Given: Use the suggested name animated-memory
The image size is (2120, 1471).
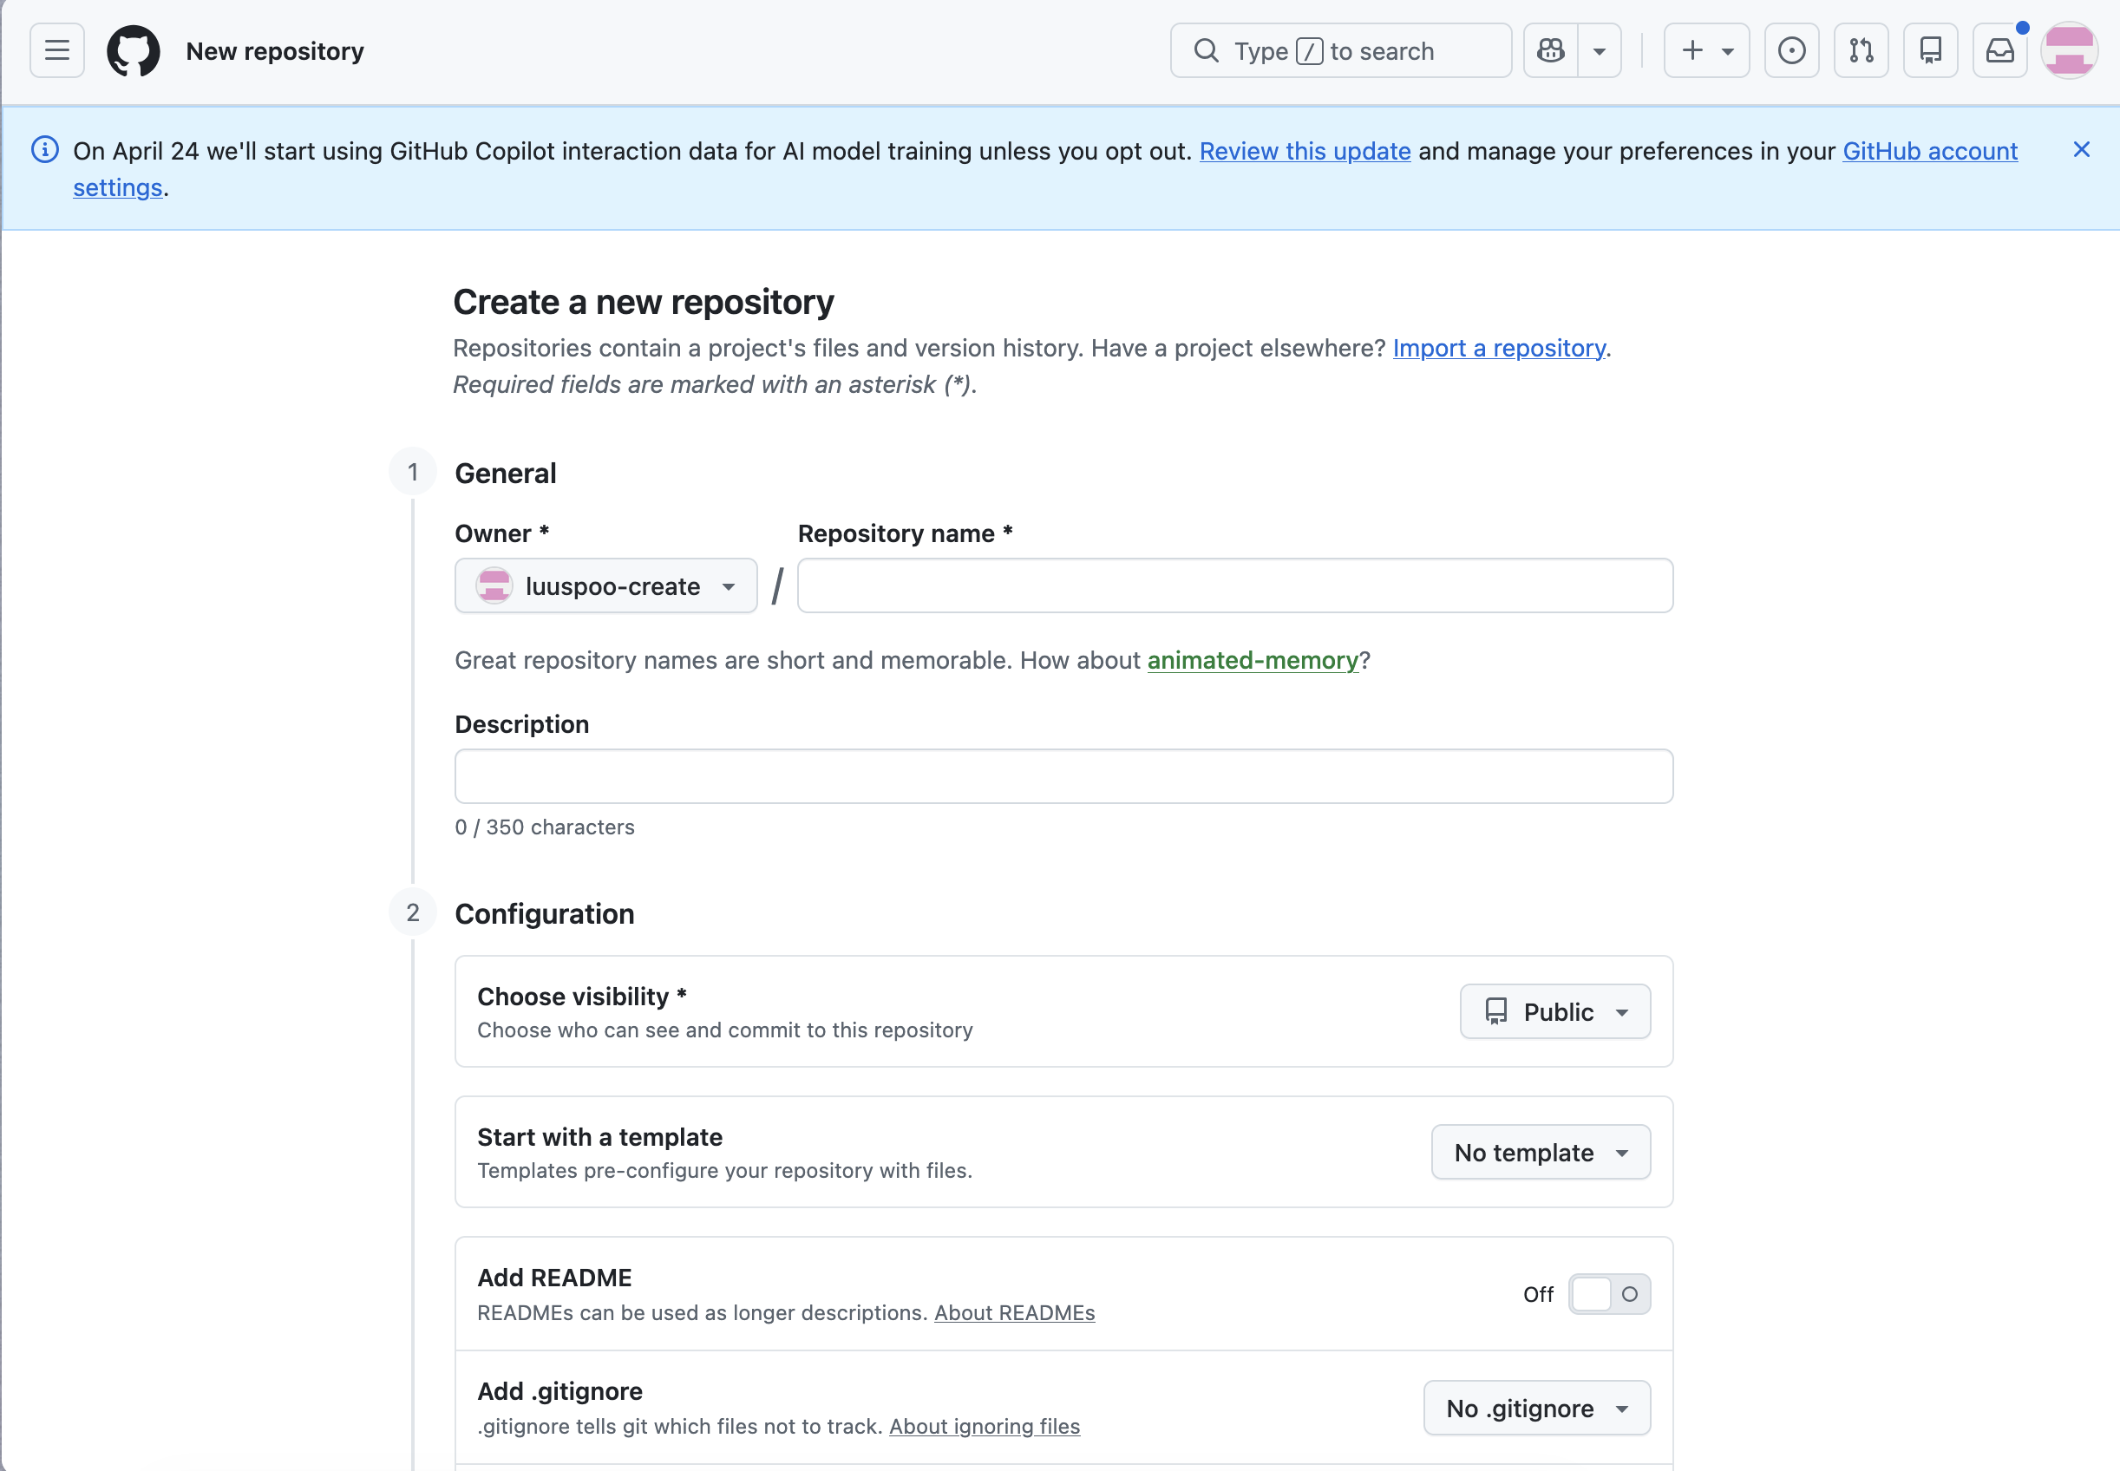Looking at the screenshot, I should (1253, 660).
